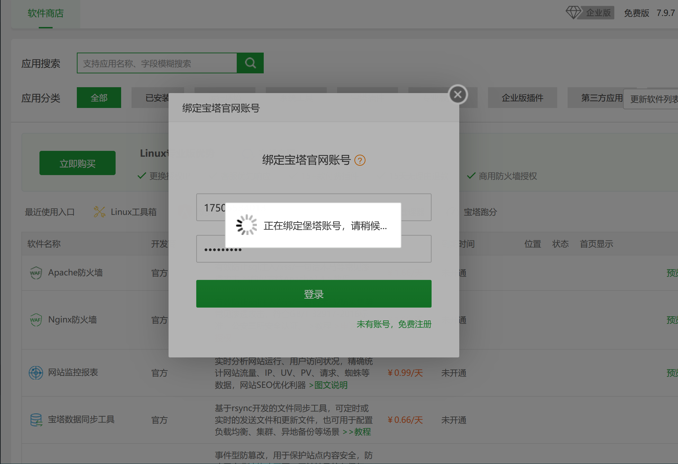Click the 立即购买 buy now button
Screen dimensions: 678x464
[x=78, y=163]
